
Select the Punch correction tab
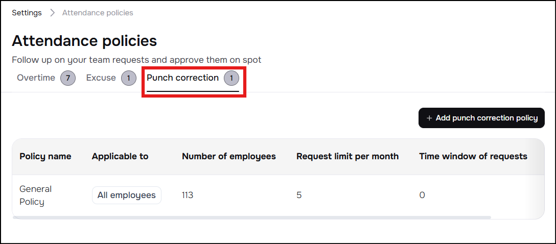pyautogui.click(x=182, y=78)
